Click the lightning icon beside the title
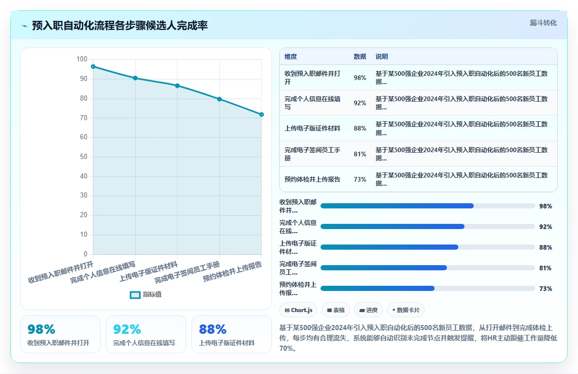Screen dimensions: 578x374 [25, 26]
